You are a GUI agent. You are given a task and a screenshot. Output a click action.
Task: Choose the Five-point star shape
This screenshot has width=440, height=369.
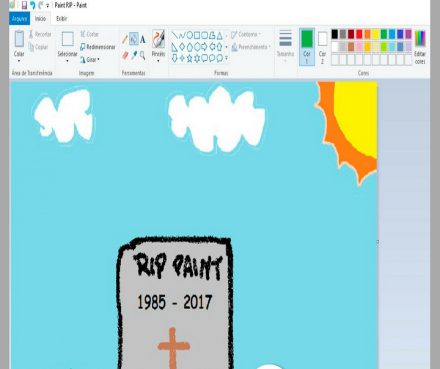[190, 58]
